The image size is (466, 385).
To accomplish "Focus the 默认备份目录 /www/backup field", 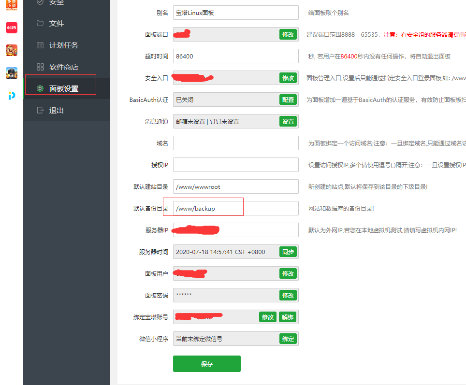I will 236,208.
